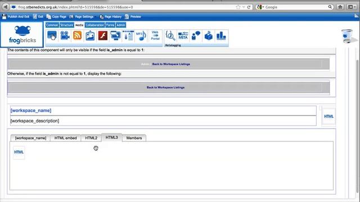Click the recycle bin icon

[x=347, y=36]
